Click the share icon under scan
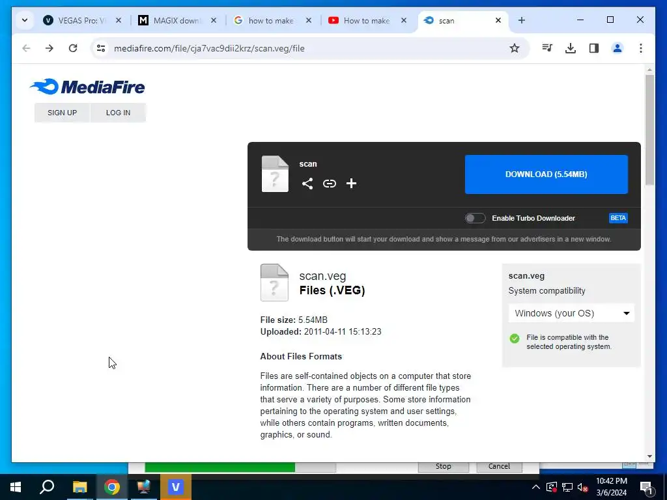 [x=307, y=184]
